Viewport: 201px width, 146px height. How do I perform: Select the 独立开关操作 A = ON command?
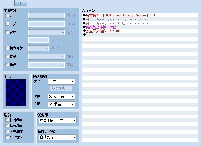click(x=140, y=31)
